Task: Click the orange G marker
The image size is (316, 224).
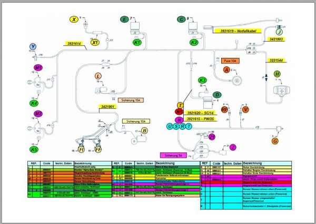Action: point(275,141)
